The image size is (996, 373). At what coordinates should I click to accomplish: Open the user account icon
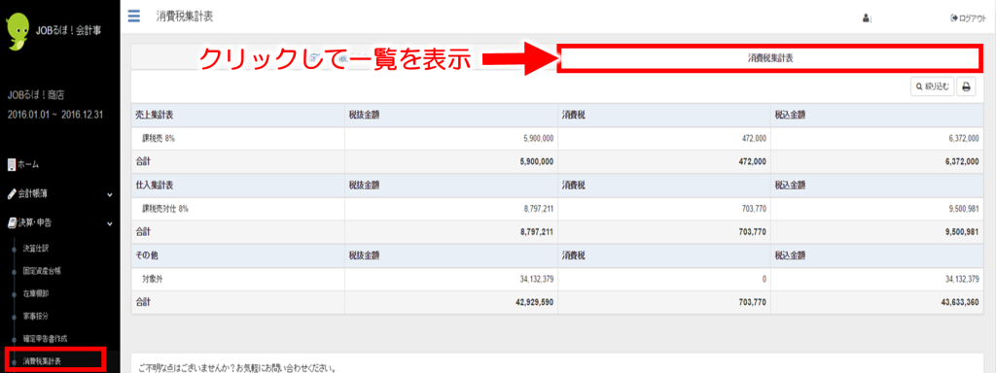[x=866, y=19]
